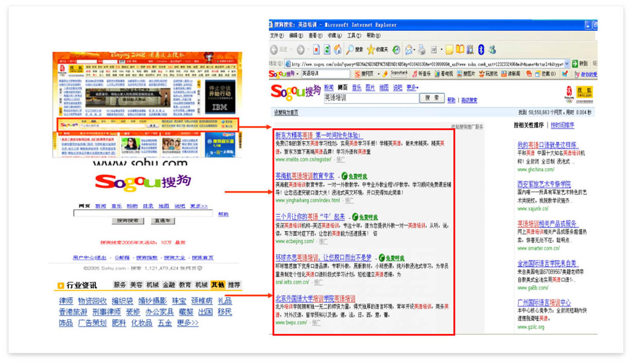
Task: Click the results page search box with 英语培训
Action: (x=371, y=98)
